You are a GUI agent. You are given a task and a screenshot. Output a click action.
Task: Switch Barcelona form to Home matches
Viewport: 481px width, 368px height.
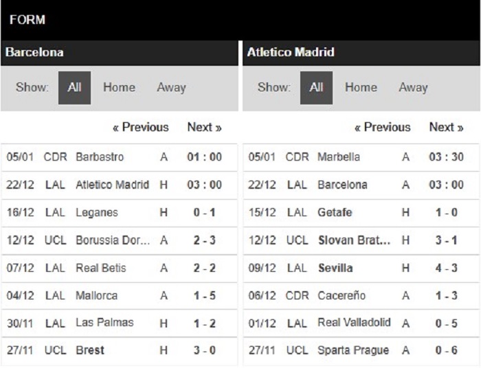pyautogui.click(x=119, y=87)
